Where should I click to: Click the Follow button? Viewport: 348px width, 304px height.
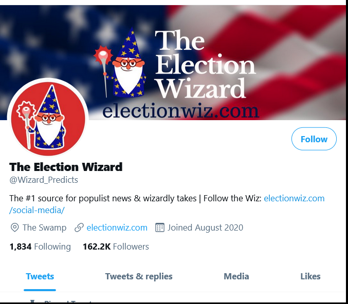point(314,139)
